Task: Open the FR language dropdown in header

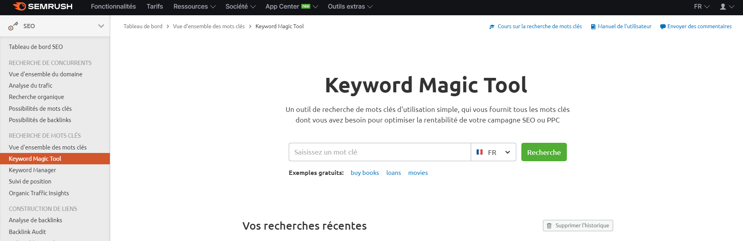Action: pos(702,7)
